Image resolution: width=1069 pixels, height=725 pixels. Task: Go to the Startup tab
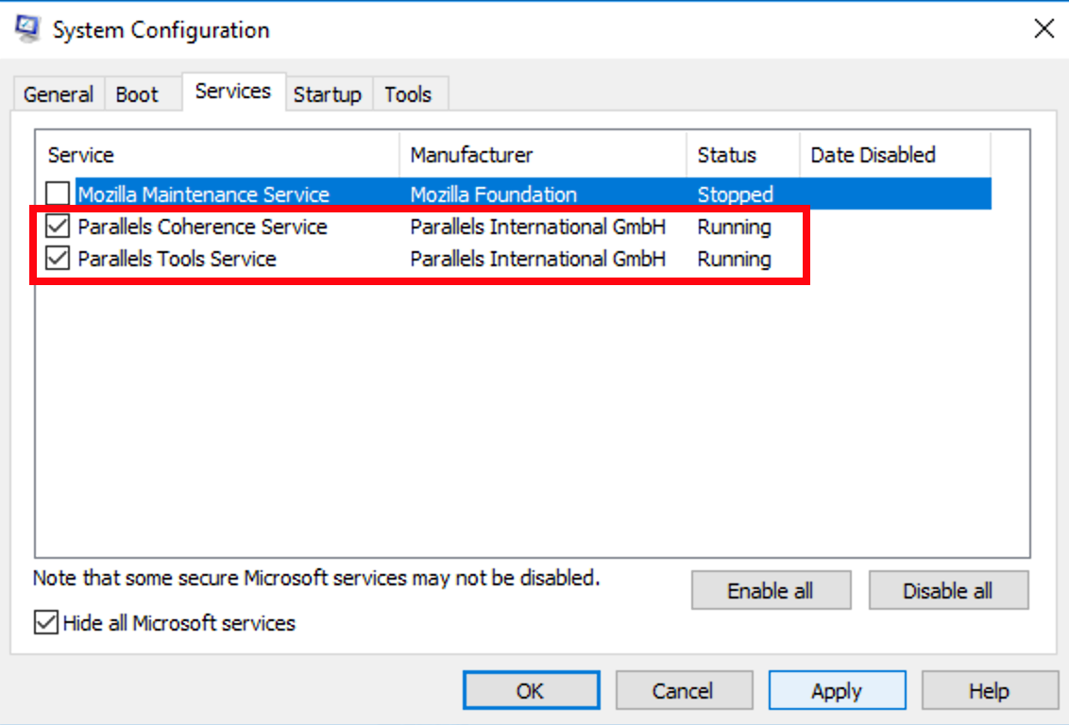point(327,94)
